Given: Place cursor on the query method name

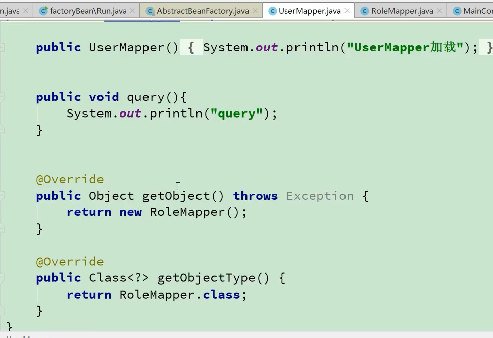Looking at the screenshot, I should (145, 98).
